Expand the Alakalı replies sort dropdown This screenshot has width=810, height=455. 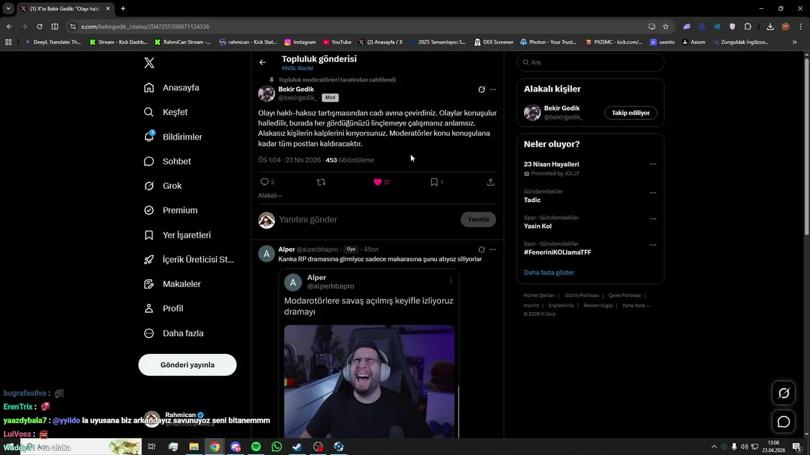(270, 196)
